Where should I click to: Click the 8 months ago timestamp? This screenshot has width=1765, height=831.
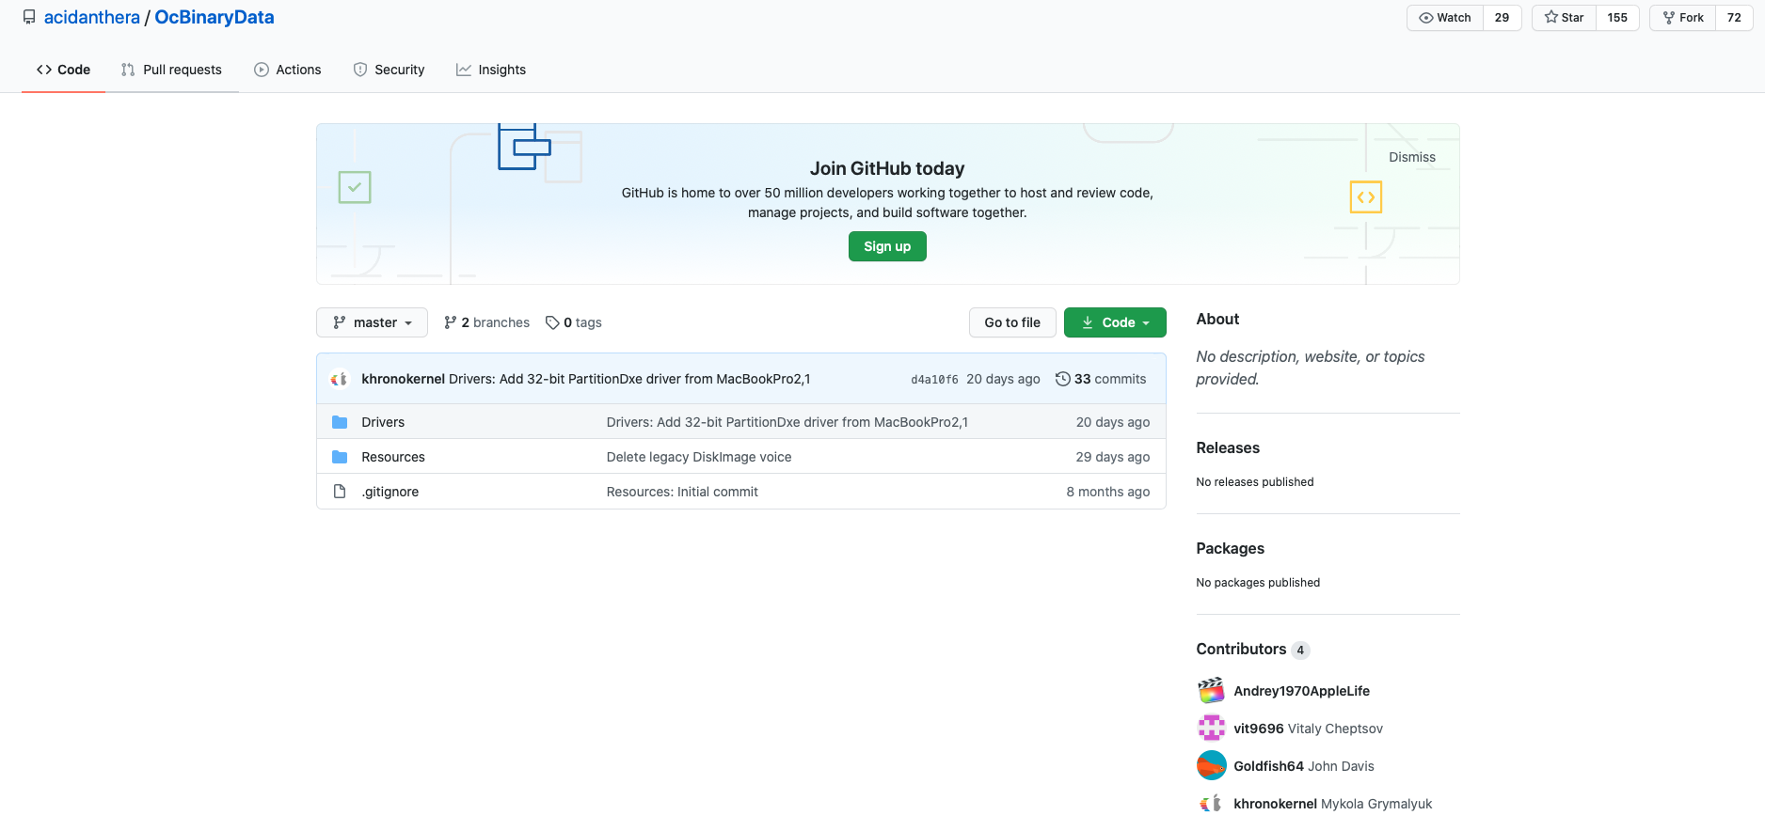tap(1108, 492)
